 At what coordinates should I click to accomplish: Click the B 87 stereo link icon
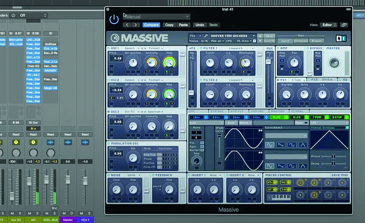coord(11,33)
